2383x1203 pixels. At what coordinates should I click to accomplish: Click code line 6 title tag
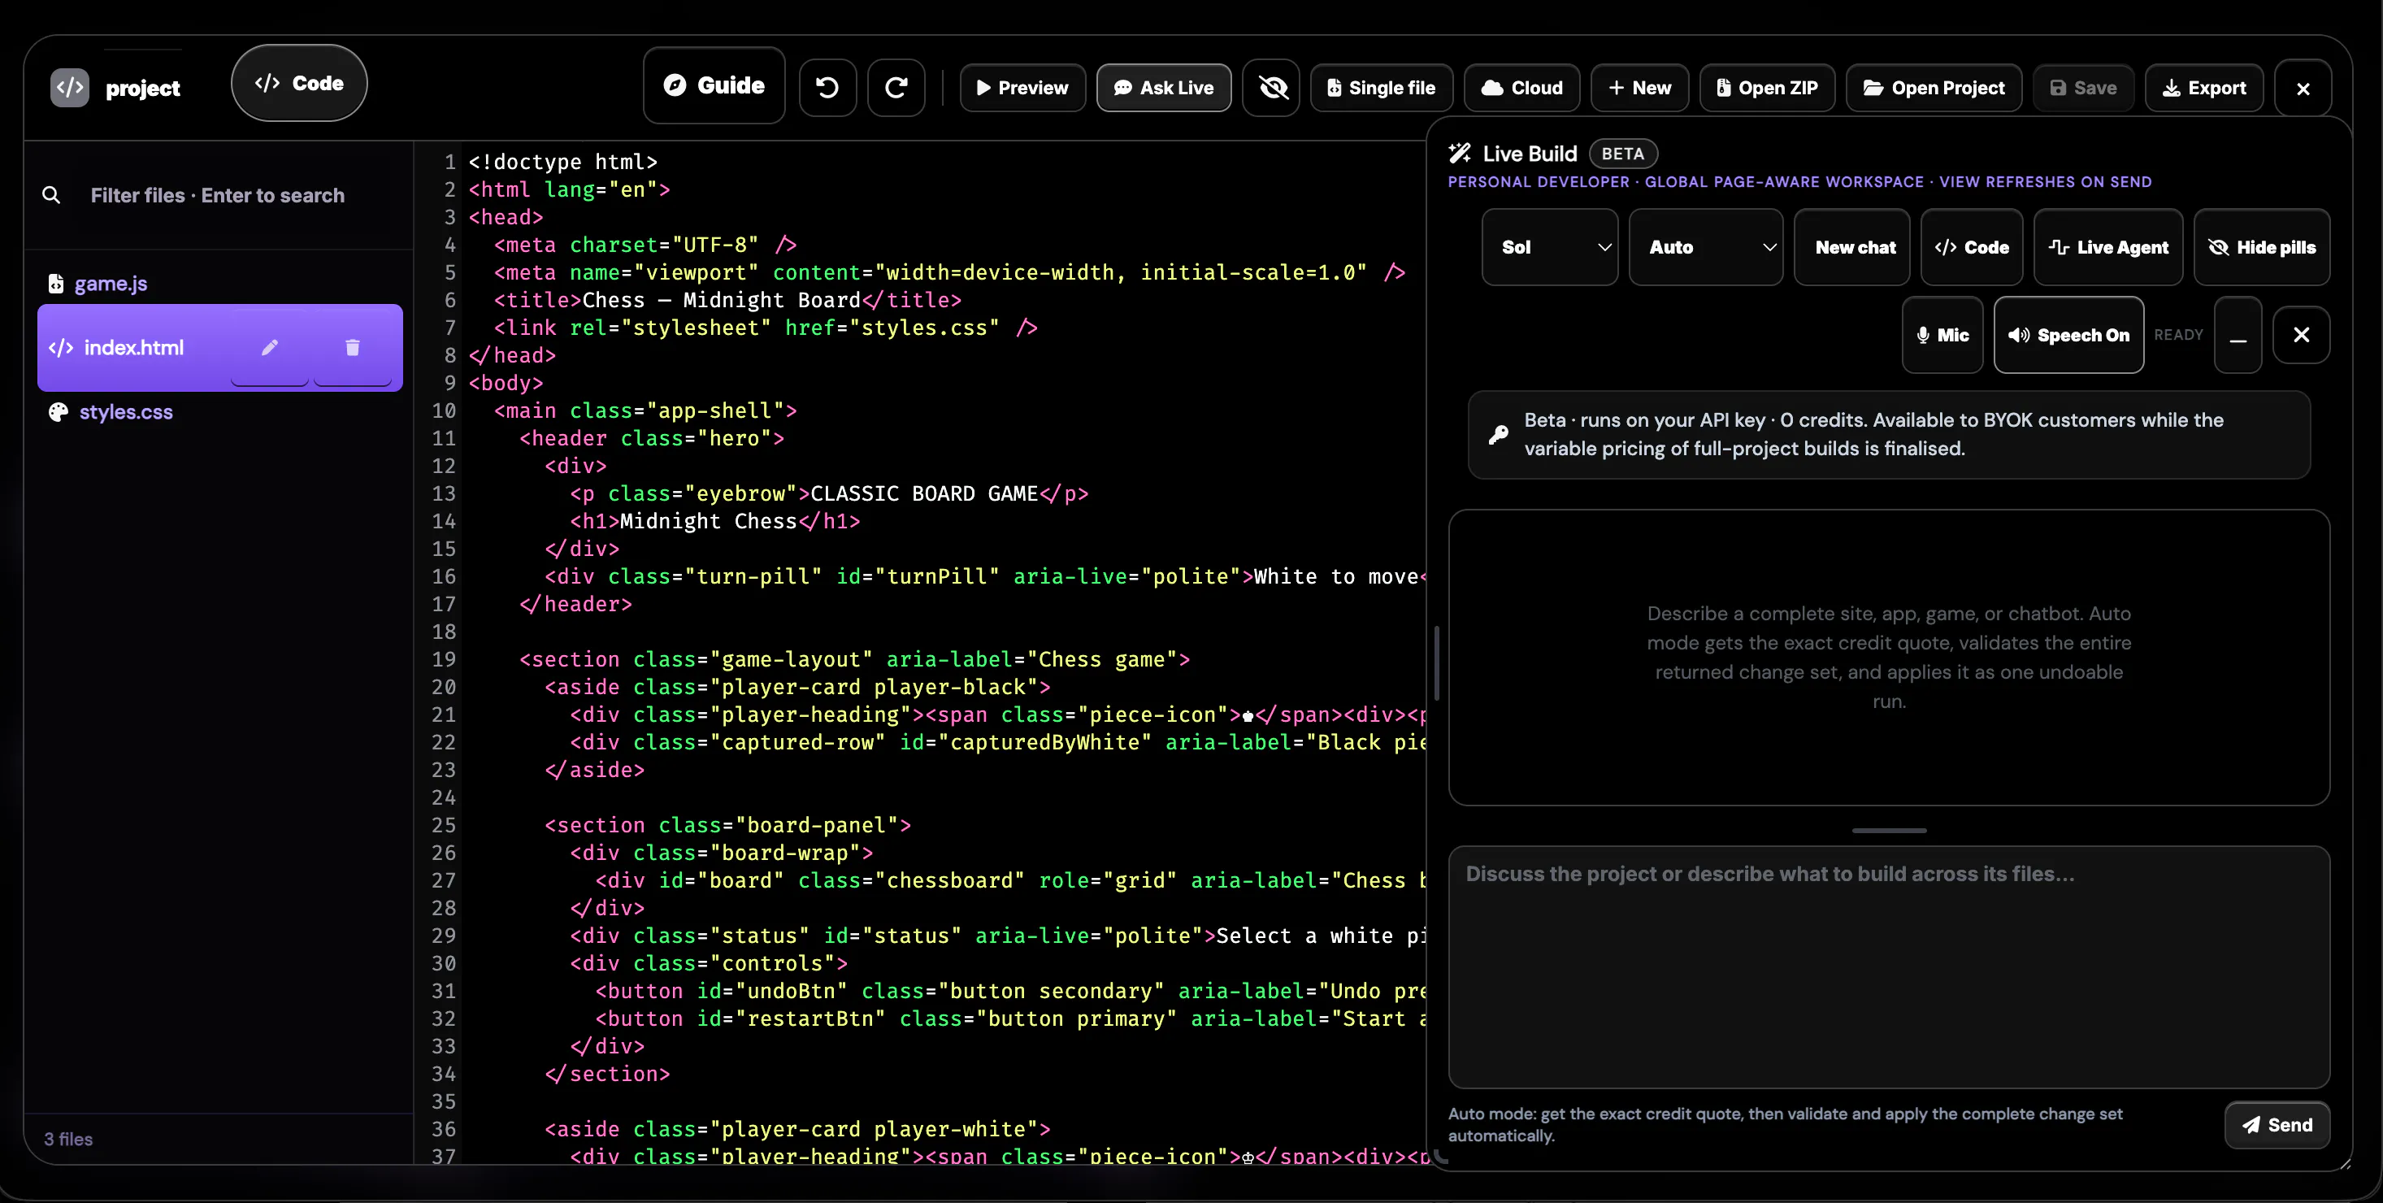727,300
